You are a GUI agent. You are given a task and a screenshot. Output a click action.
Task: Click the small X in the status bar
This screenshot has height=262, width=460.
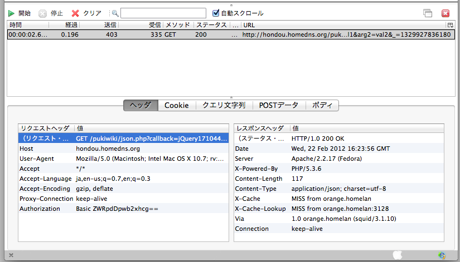tap(11, 255)
